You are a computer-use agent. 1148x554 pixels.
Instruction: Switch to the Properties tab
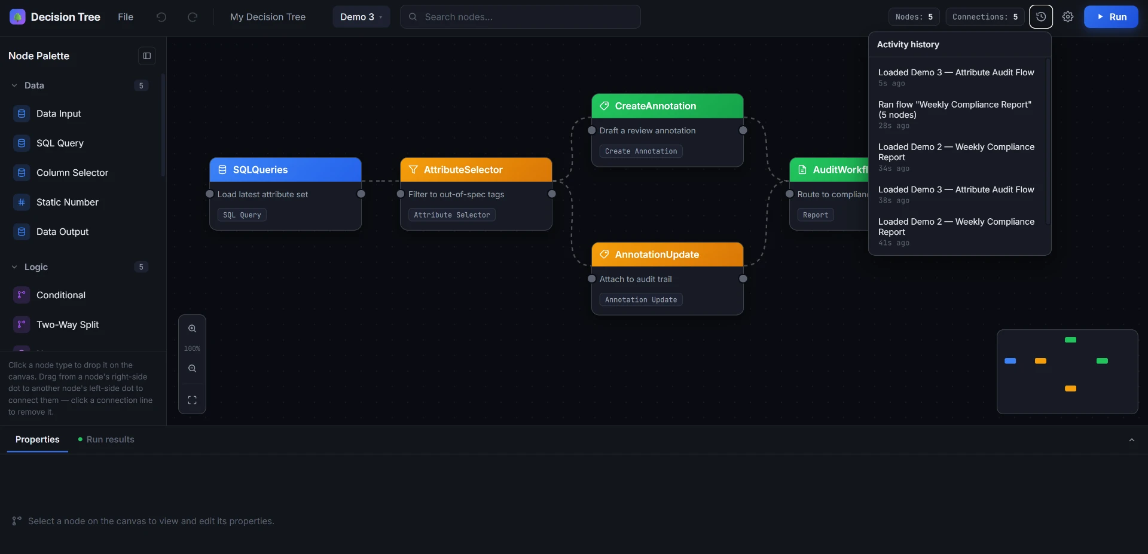point(37,439)
